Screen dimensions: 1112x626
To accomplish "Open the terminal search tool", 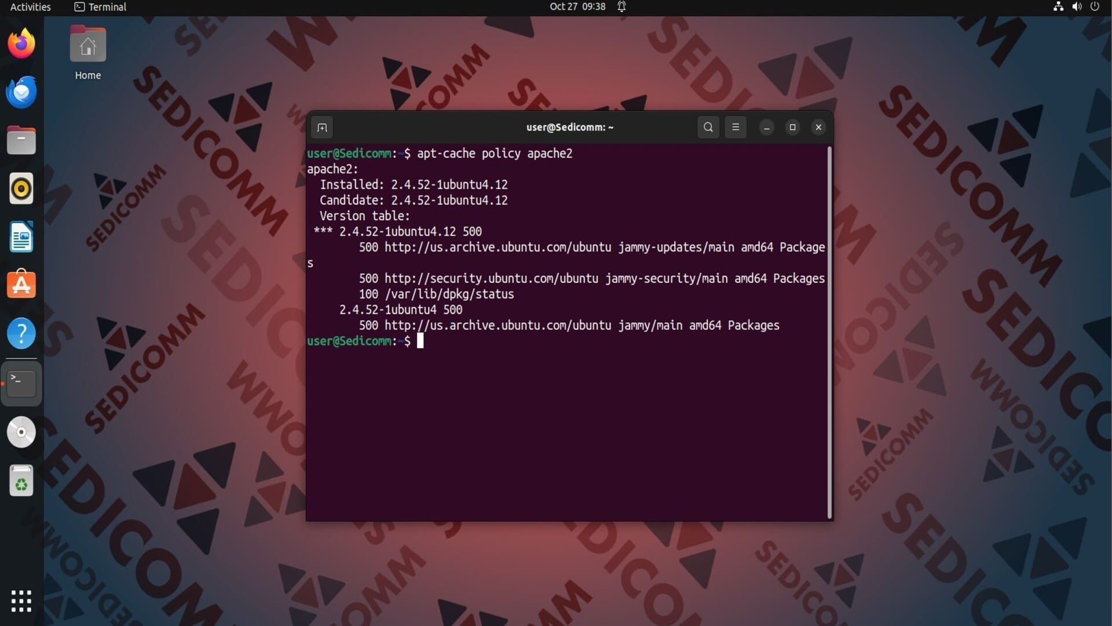I will [708, 128].
